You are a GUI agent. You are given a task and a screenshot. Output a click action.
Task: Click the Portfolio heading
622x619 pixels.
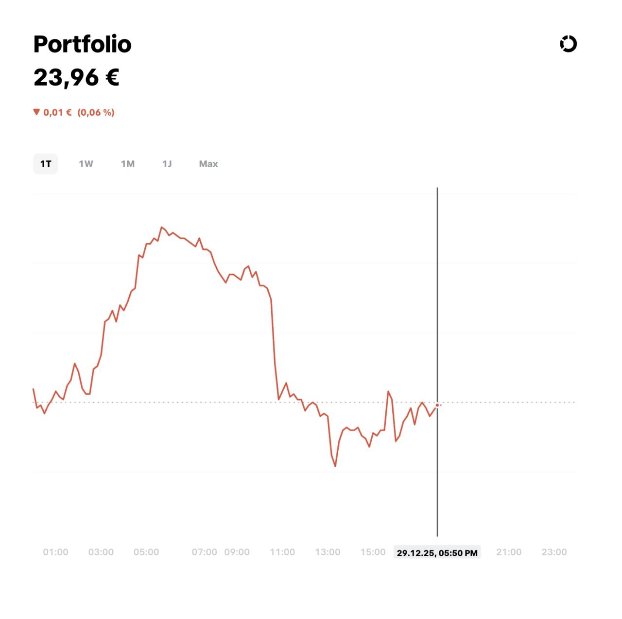82,44
